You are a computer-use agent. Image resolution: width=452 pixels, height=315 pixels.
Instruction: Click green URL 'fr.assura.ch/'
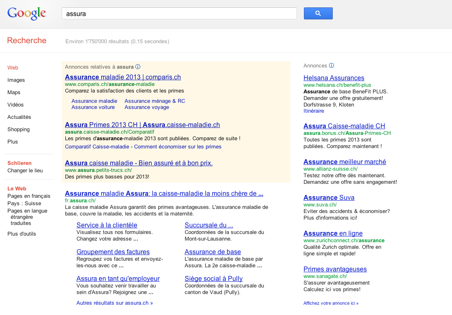pos(80,201)
